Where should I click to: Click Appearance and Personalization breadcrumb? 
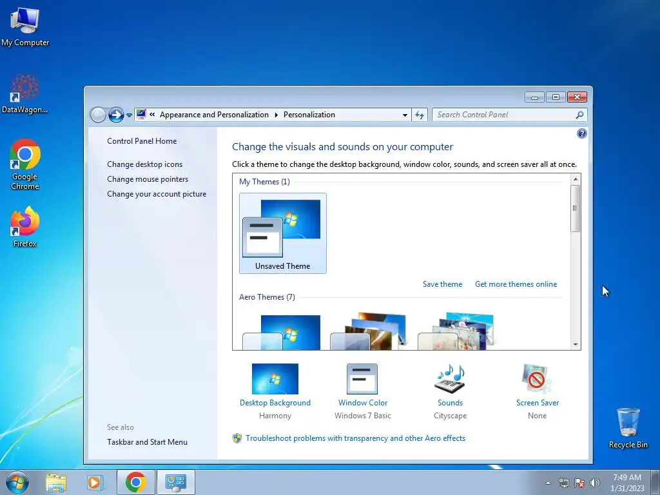(x=214, y=115)
